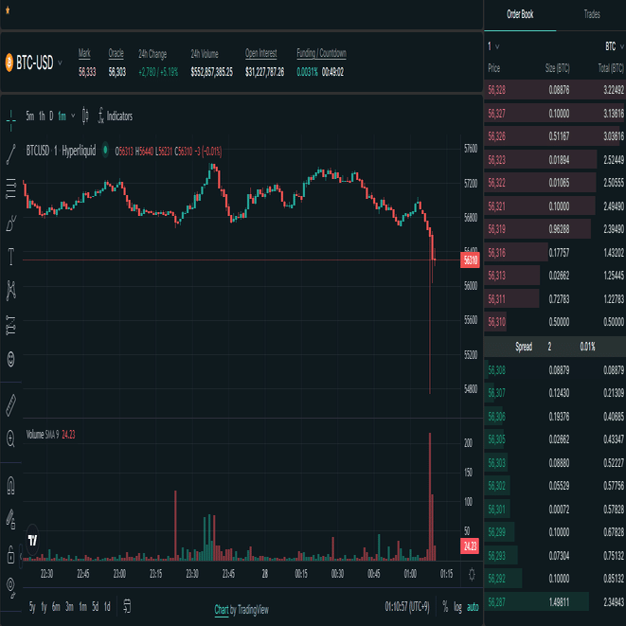Click the zoom in magnifier tool
The width and height of the screenshot is (626, 626).
click(11, 438)
